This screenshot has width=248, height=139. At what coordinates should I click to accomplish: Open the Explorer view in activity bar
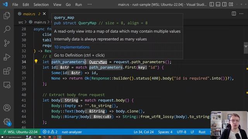click(x=7, y=15)
